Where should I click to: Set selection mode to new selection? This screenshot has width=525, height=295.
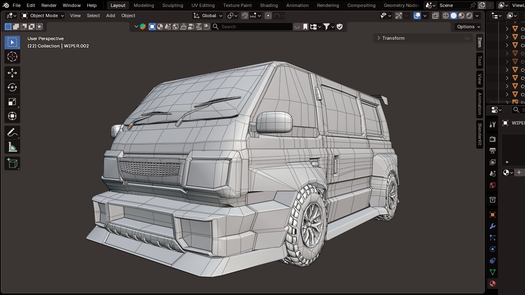click(x=8, y=27)
